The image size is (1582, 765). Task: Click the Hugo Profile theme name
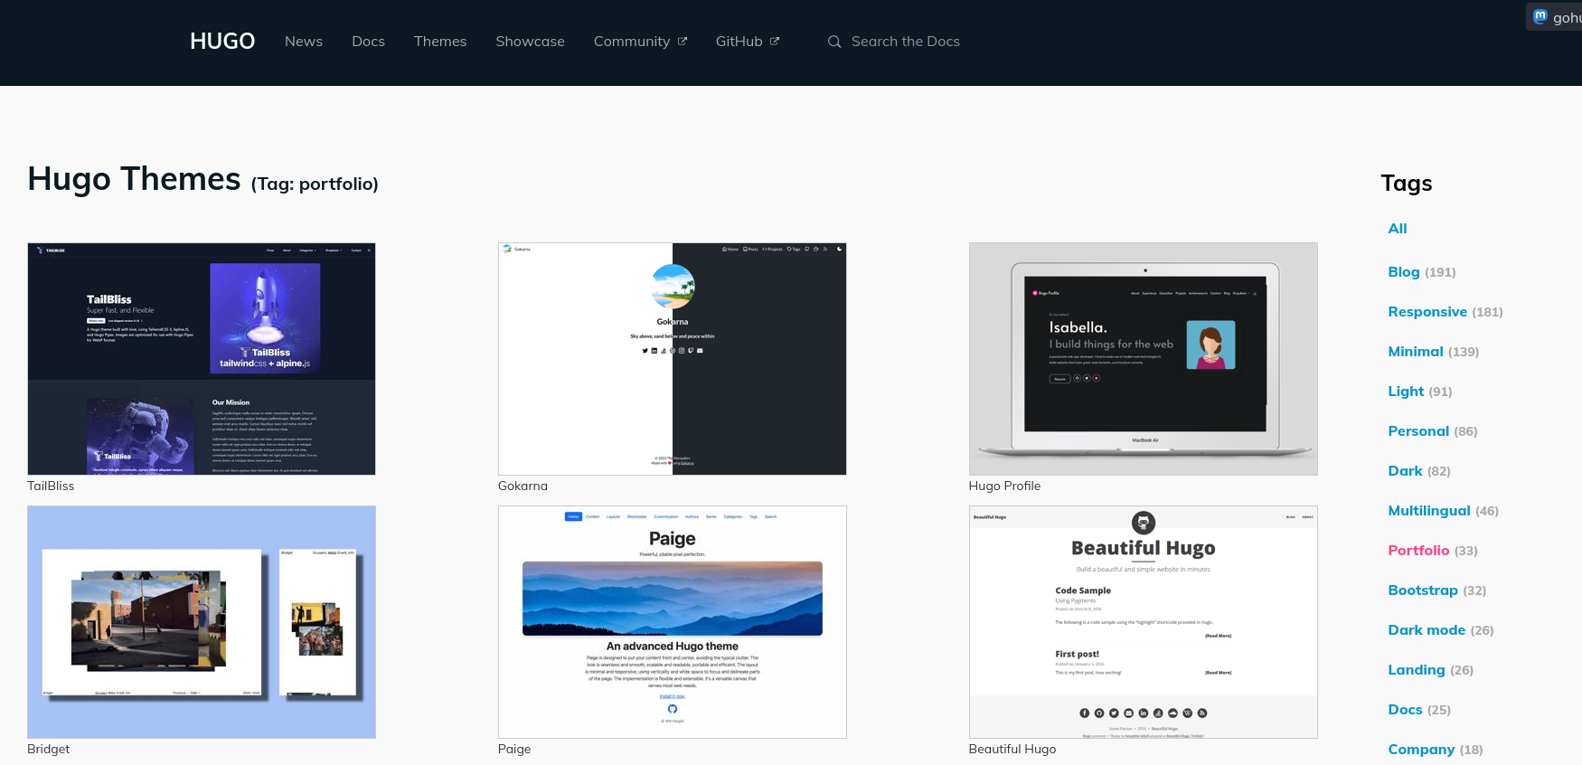pyautogui.click(x=1004, y=486)
